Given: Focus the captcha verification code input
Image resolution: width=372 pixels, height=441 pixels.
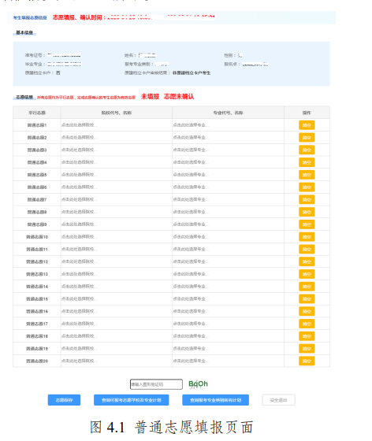Looking at the screenshot, I should [156, 384].
